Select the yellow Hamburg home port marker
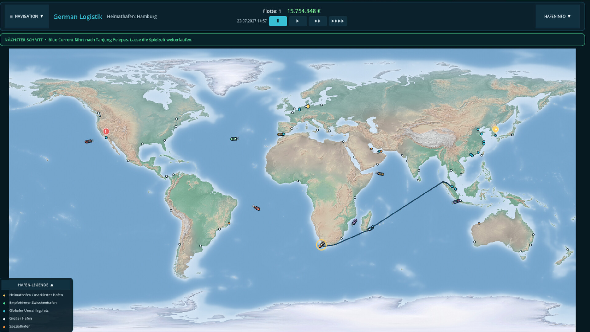590x332 pixels. [308, 106]
